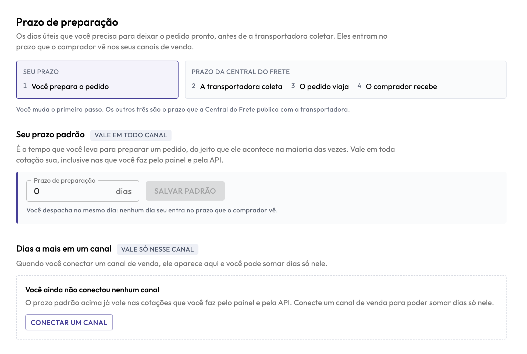Click the 'Seu prazo padrão' heading
This screenshot has width=527, height=354.
(50, 134)
